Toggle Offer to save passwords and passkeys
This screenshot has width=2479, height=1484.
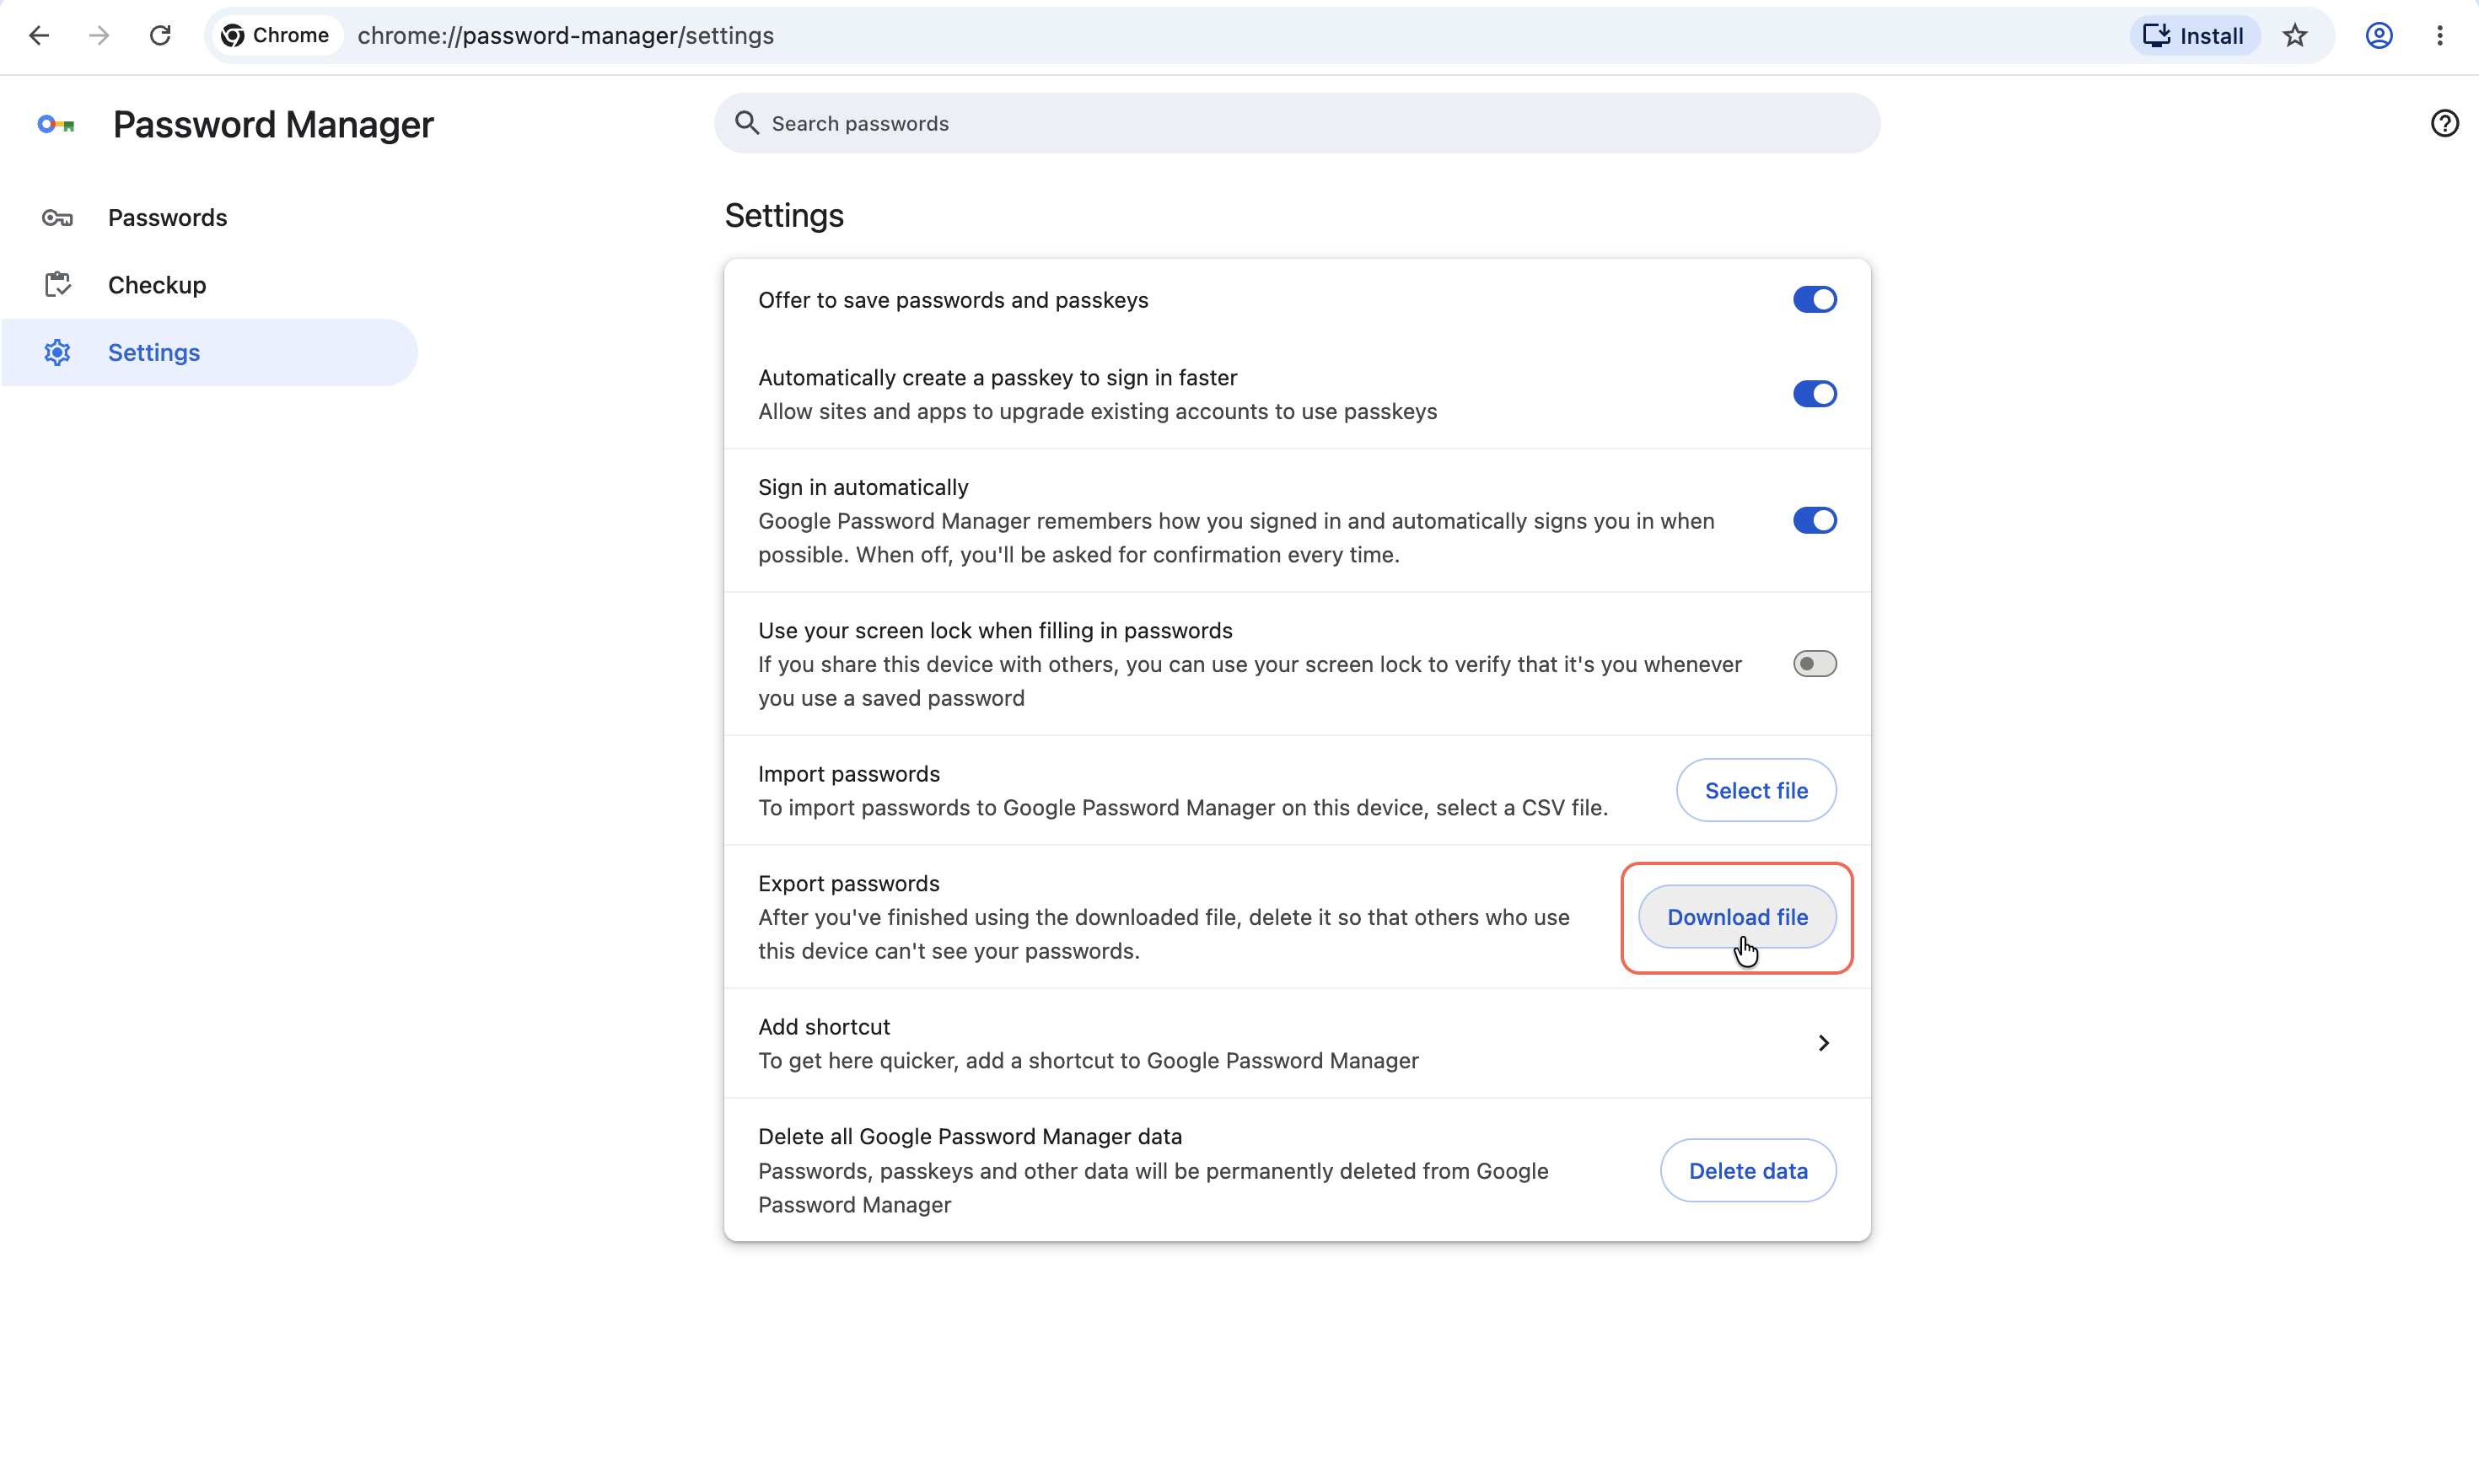click(1814, 300)
